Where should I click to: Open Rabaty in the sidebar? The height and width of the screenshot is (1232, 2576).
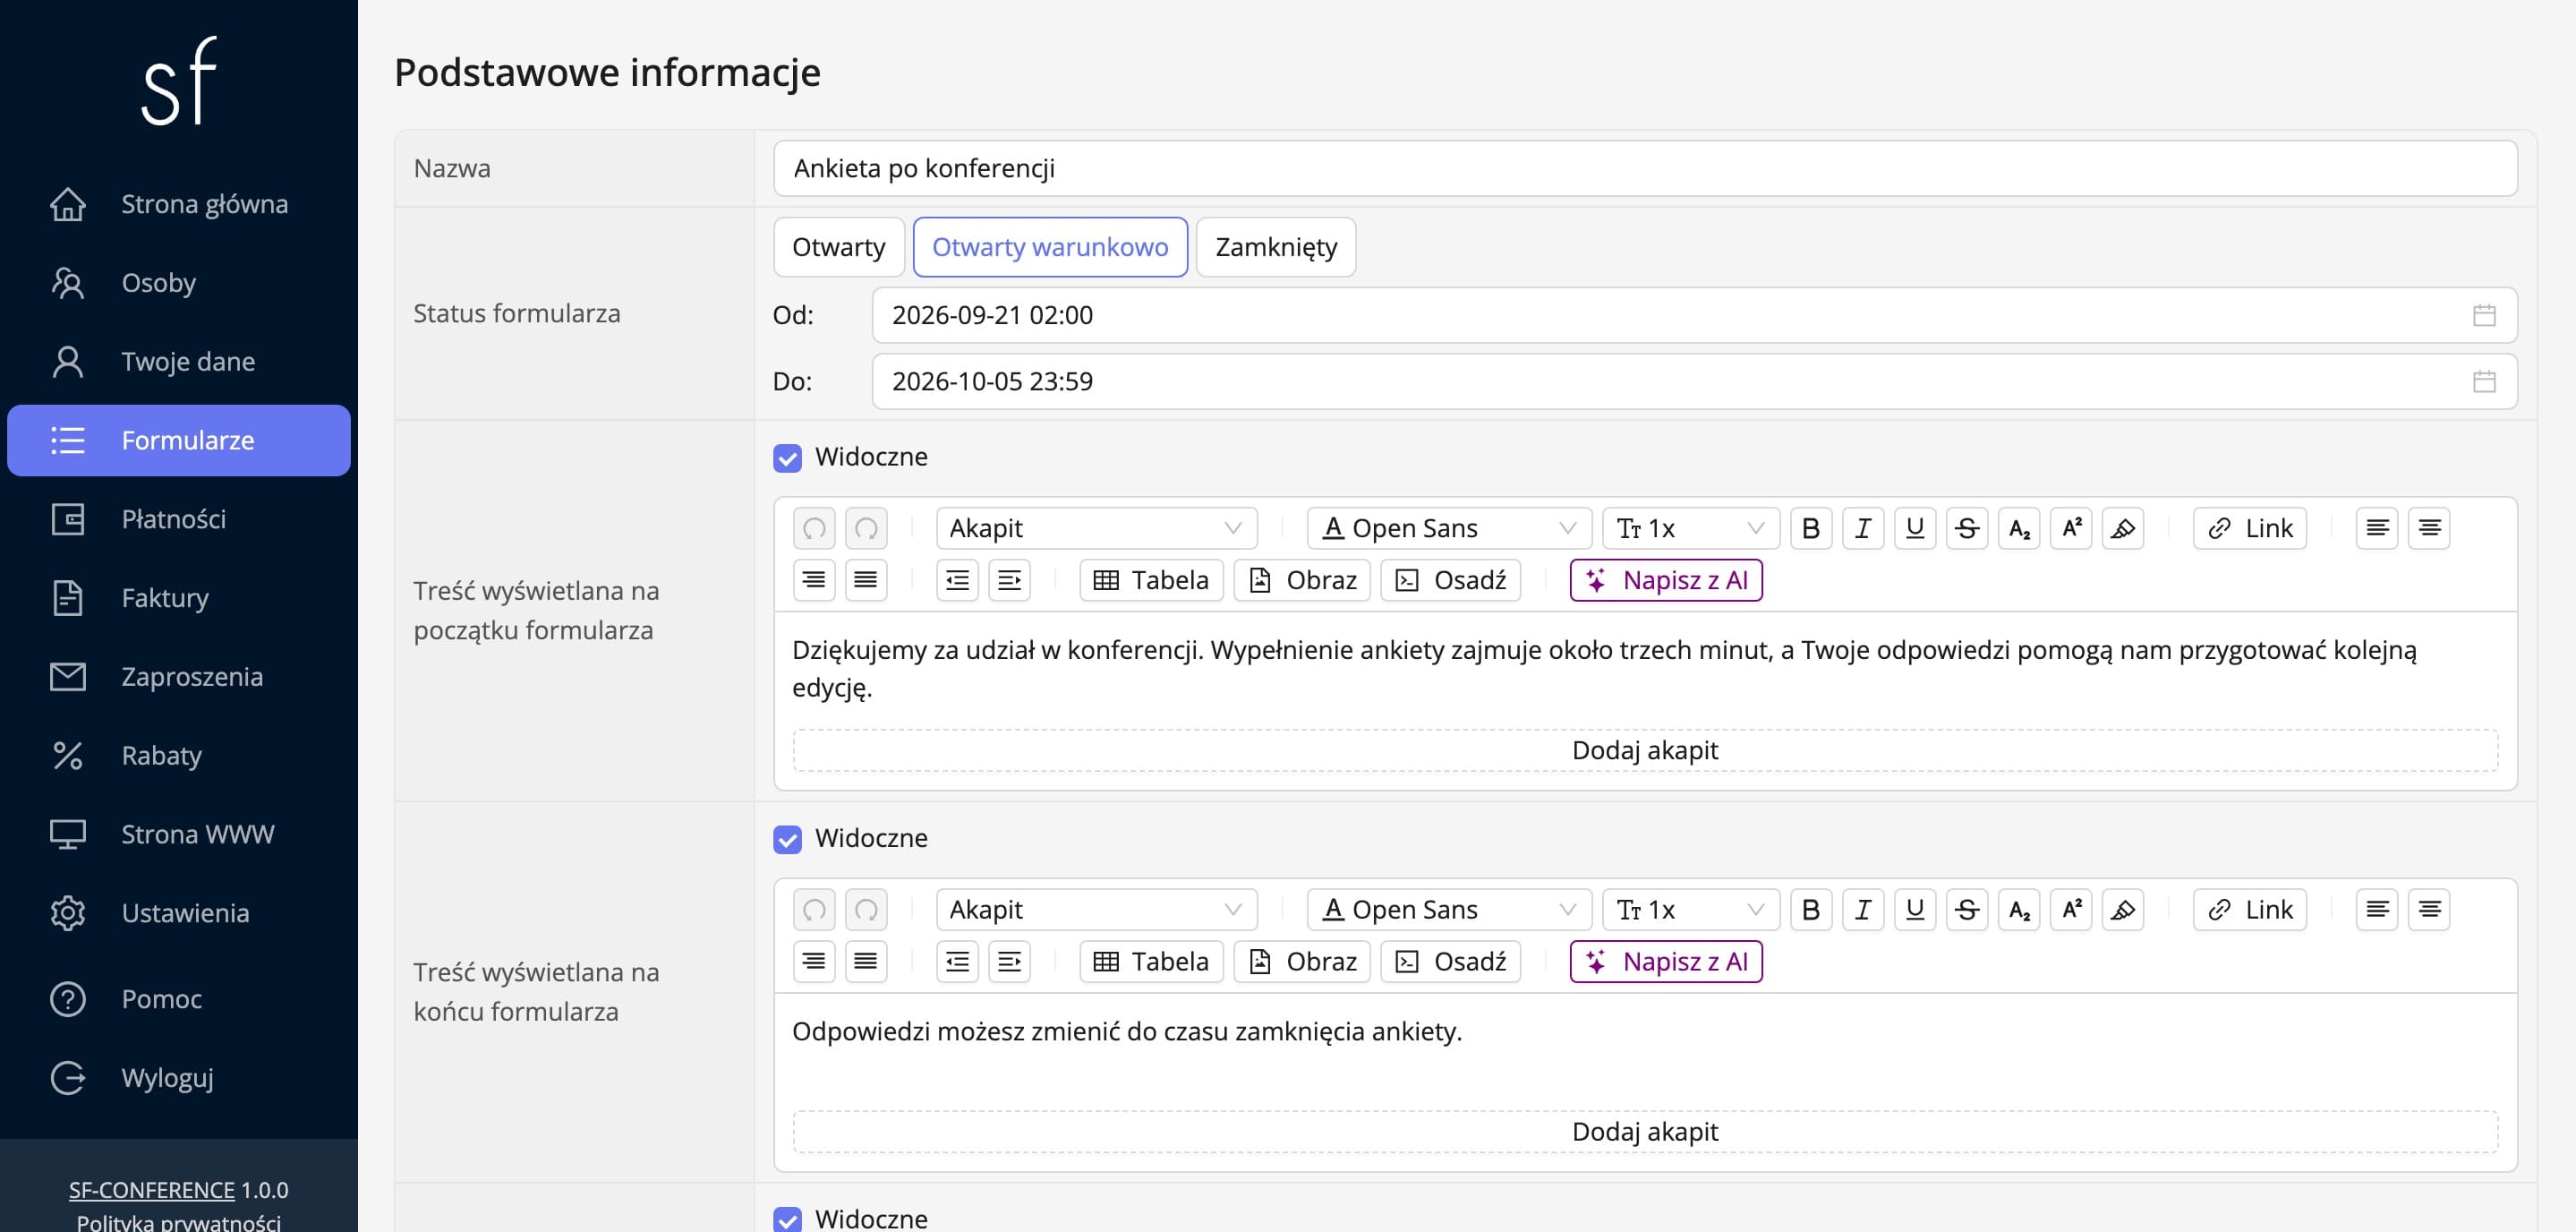click(179, 755)
